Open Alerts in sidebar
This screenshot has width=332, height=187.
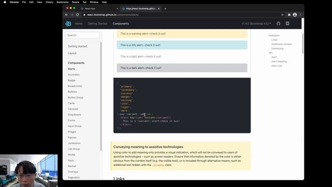(x=72, y=69)
